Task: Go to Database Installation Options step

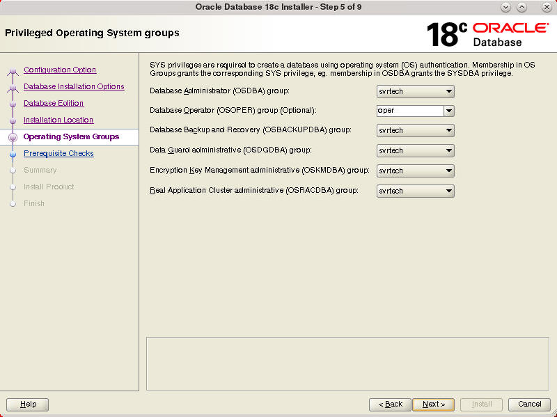Action: [74, 86]
